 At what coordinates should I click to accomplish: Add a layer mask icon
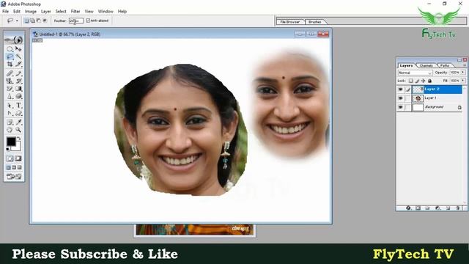[418, 208]
